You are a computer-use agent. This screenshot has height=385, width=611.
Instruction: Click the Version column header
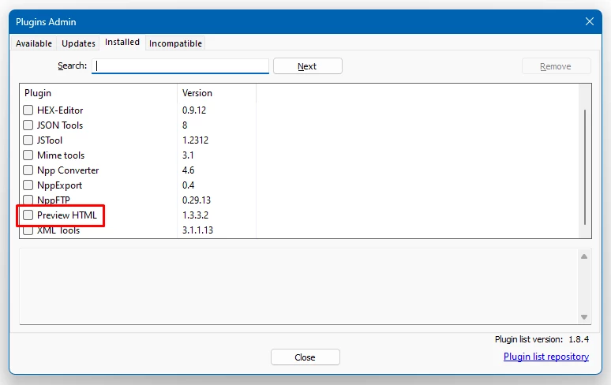(x=216, y=93)
